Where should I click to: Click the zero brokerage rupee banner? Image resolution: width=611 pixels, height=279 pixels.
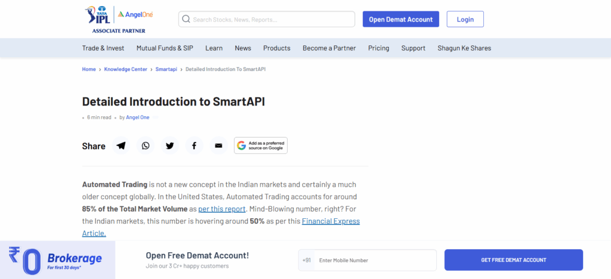tap(57, 260)
